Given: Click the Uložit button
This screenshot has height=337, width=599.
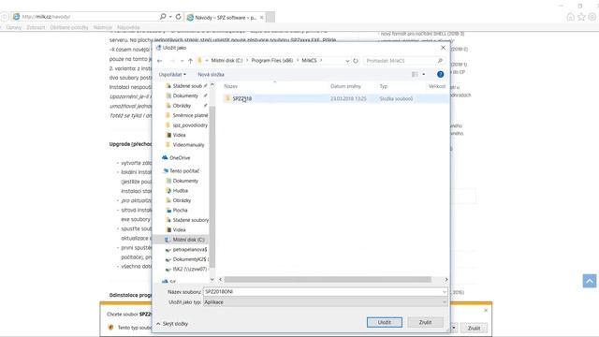Looking at the screenshot, I should tap(385, 322).
